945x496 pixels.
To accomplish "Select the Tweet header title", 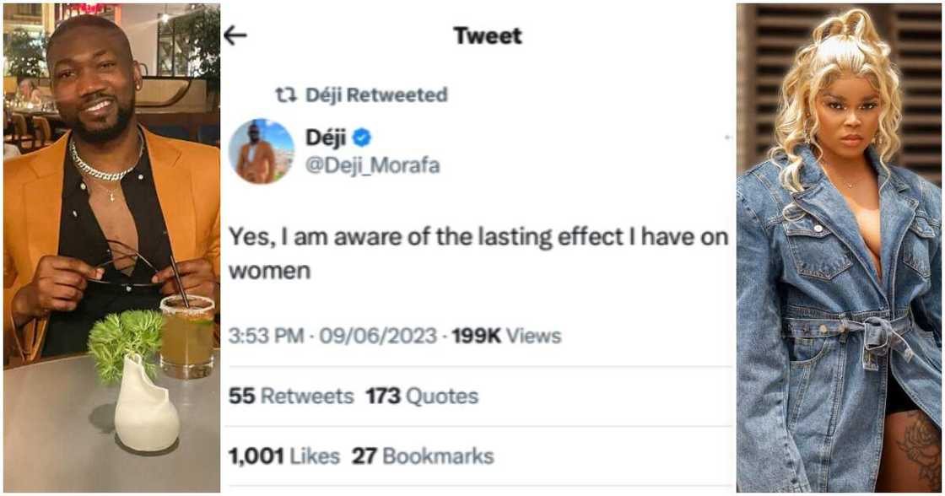I will pyautogui.click(x=488, y=35).
